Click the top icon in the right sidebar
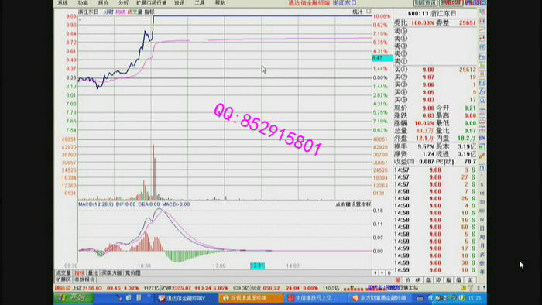The image size is (542, 305). tap(482, 12)
